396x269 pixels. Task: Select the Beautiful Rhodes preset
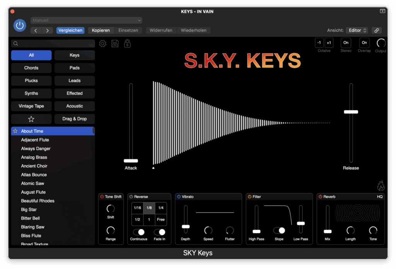[38, 201]
